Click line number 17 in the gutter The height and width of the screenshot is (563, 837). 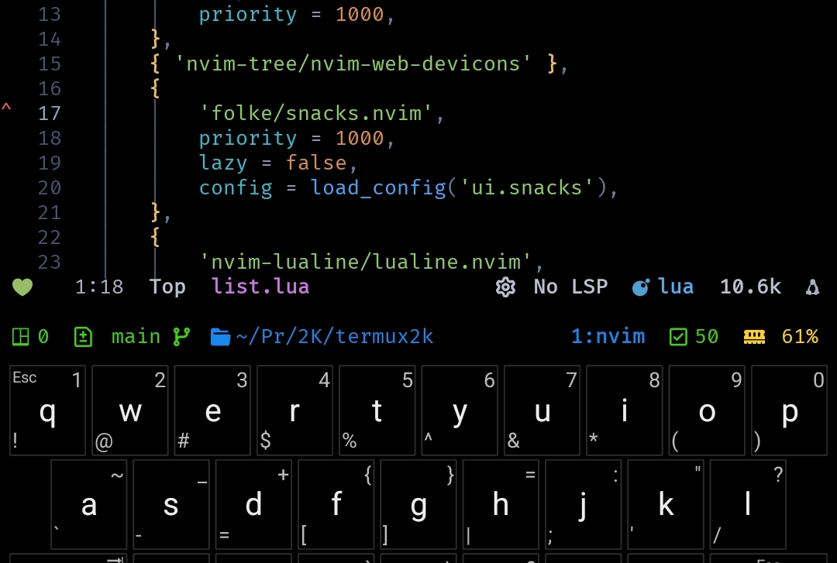click(49, 113)
